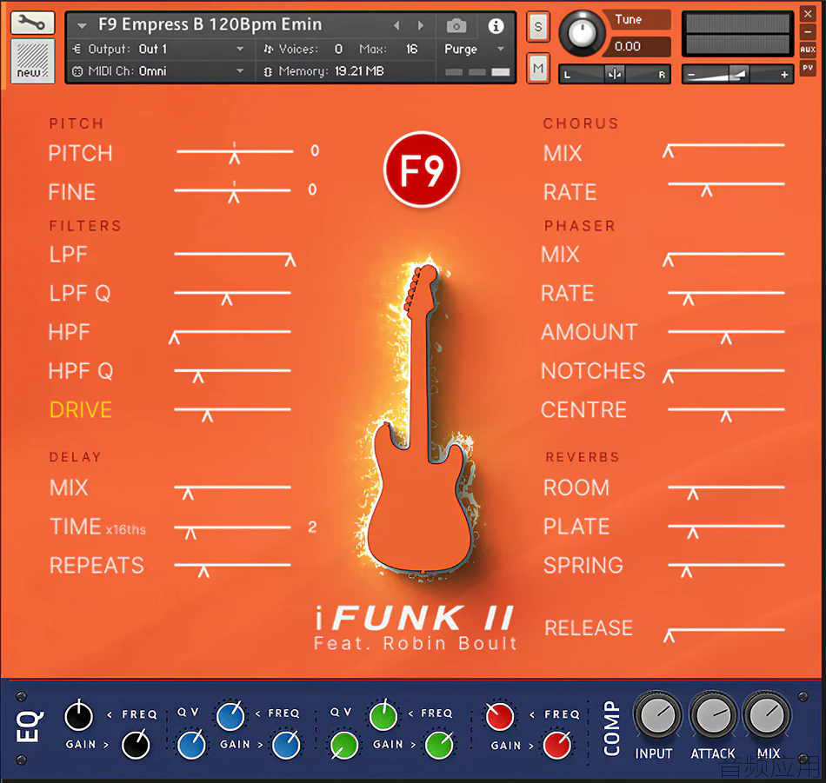Viewport: 826px width, 783px height.
Task: Click the LPF Q slider handle
Action: pos(227,299)
